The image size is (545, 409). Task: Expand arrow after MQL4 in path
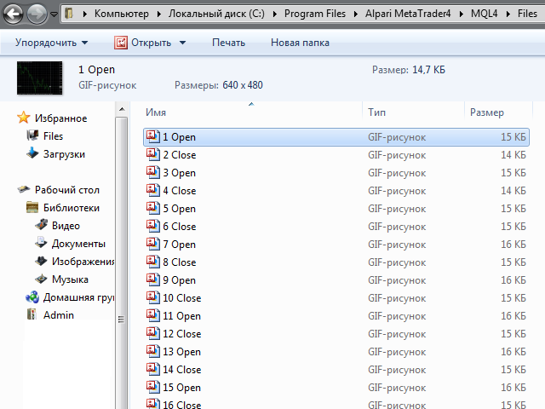pos(508,14)
